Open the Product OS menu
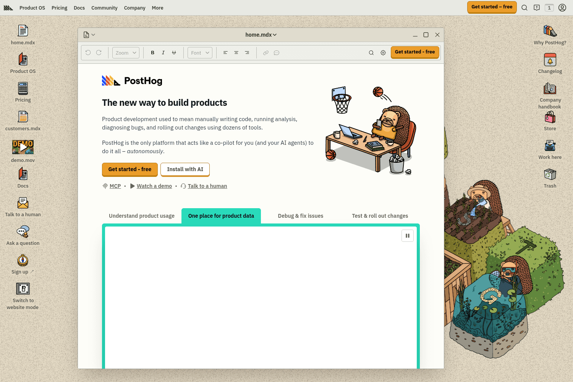573x382 pixels. (x=32, y=8)
